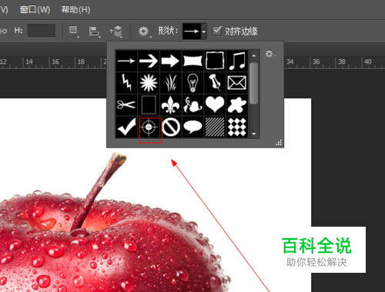
Task: Select the banner shape
Action: (192, 61)
